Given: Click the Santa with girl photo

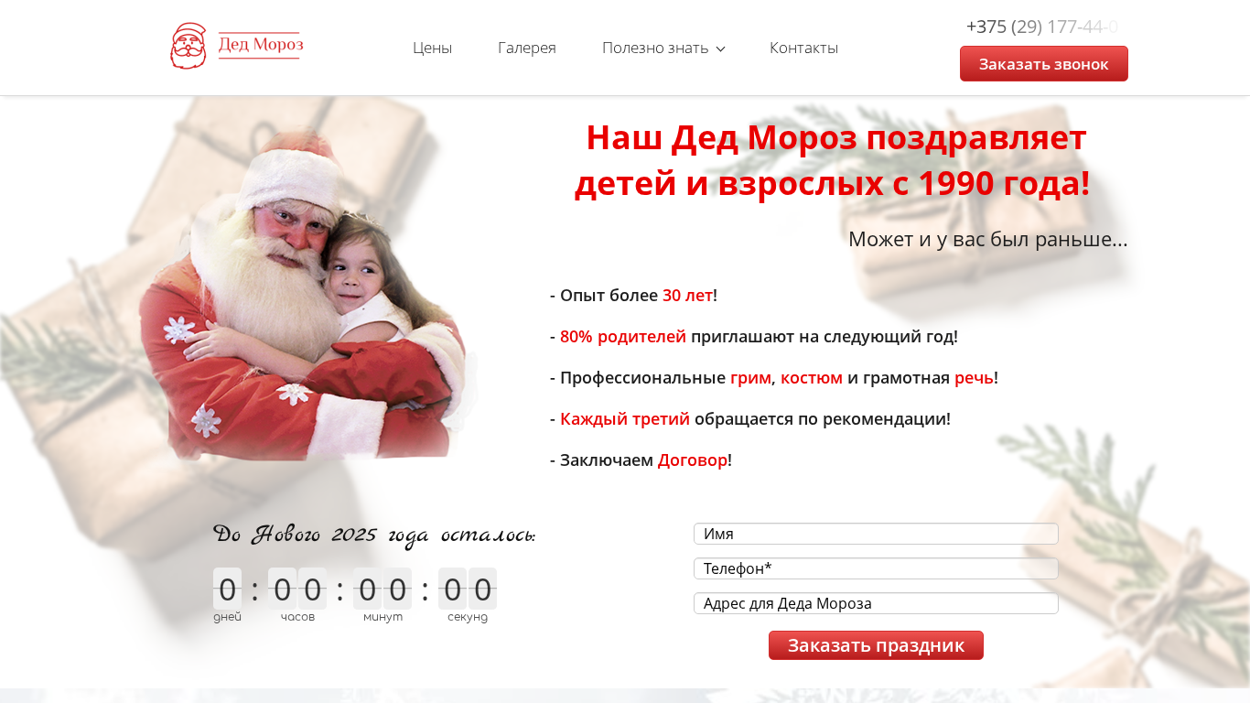Looking at the screenshot, I should click(307, 293).
